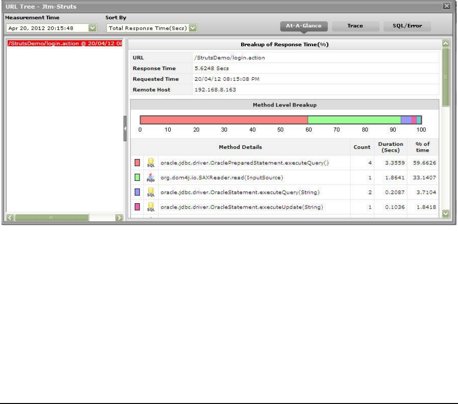Click blue color swatch for executeQuery(String)
Image resolution: width=458 pixels, height=404 pixels.
point(137,192)
